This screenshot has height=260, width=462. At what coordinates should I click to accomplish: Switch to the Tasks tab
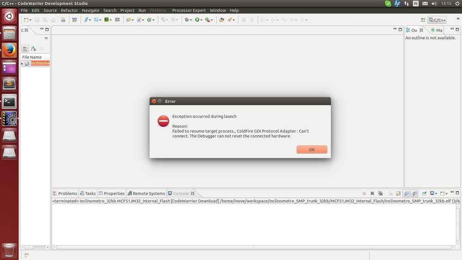[x=88, y=193]
